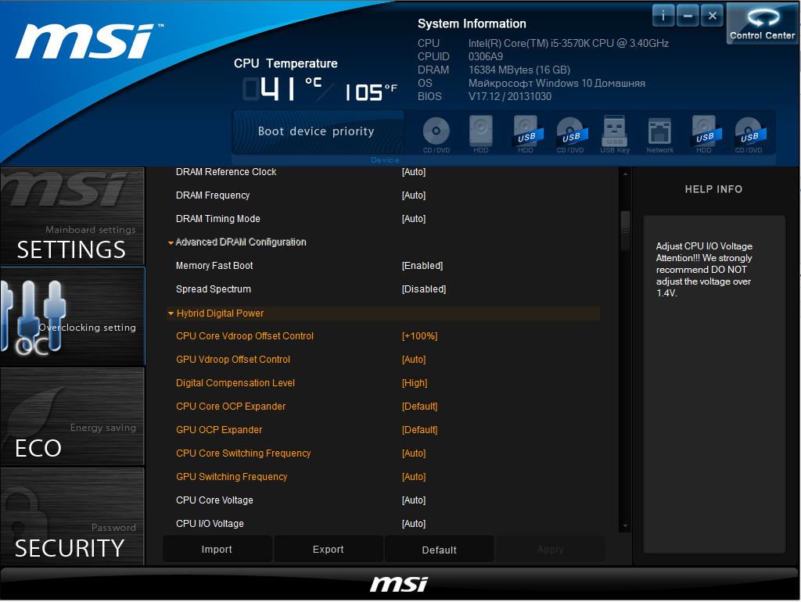Click the Boot device priority label
The image size is (801, 602).
pos(316,131)
